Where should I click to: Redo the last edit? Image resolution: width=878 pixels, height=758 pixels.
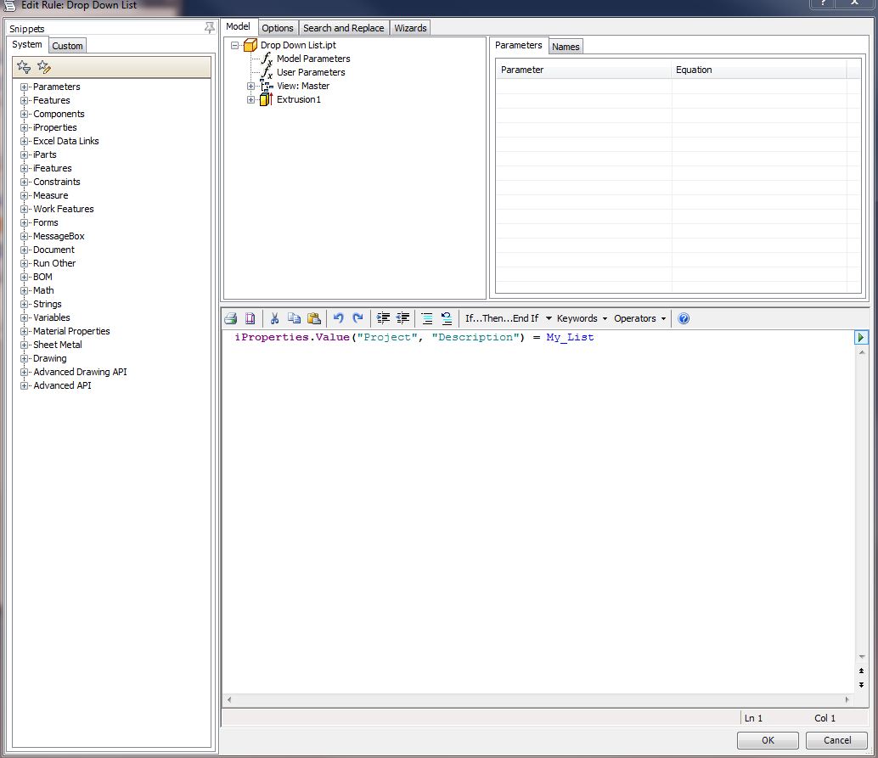357,318
